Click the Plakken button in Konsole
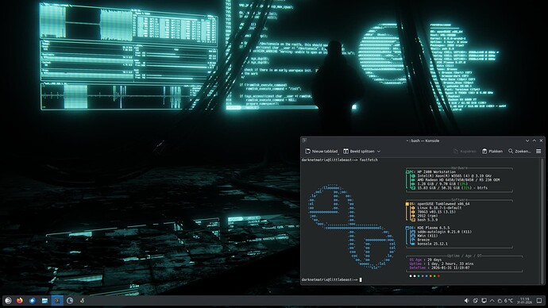Screen dimensions: 548x308 [492, 151]
